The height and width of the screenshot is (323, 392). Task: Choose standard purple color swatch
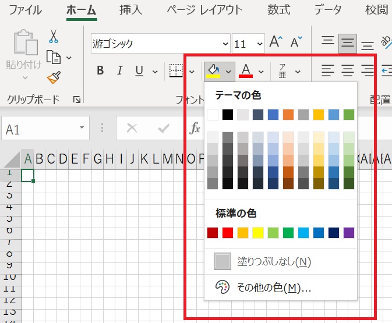click(x=349, y=233)
